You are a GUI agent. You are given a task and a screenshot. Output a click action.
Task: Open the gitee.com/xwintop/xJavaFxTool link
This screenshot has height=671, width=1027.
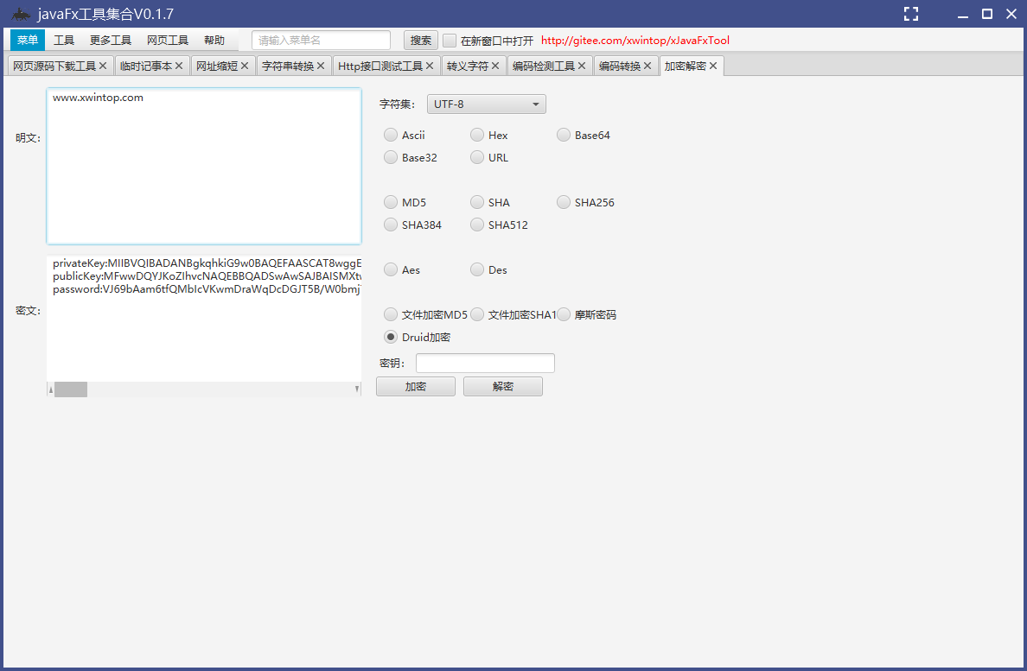[x=635, y=41]
